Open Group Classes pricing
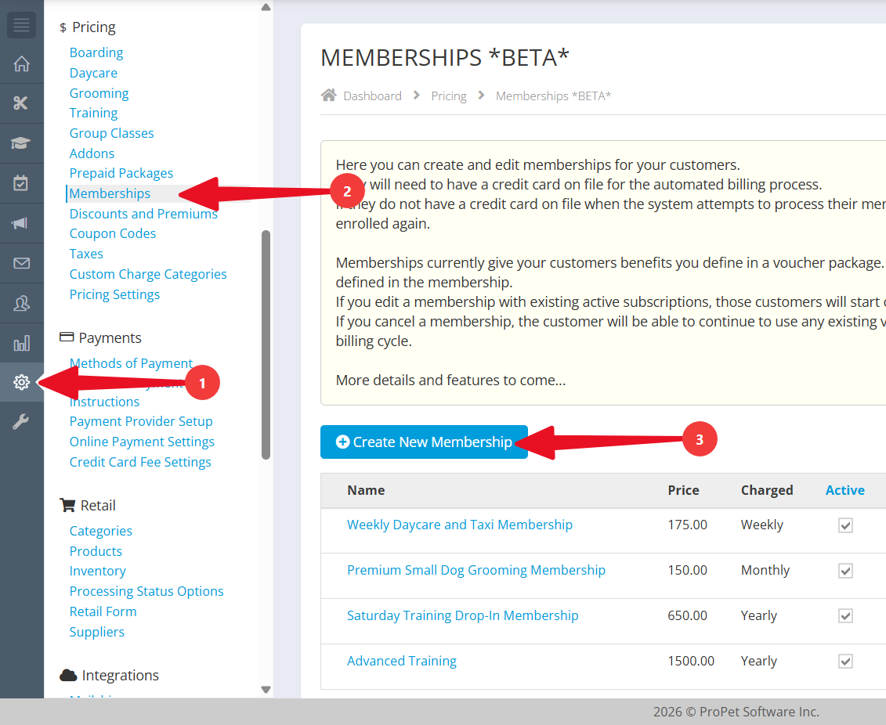The width and height of the screenshot is (886, 725). tap(111, 133)
